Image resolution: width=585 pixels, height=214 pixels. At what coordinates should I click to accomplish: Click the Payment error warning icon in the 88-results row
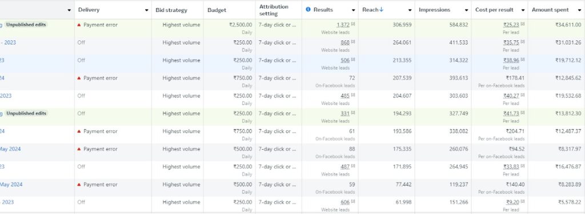point(79,149)
